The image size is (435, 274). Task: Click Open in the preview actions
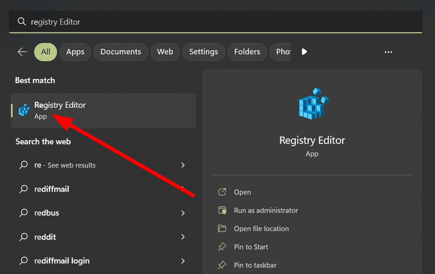point(242,192)
